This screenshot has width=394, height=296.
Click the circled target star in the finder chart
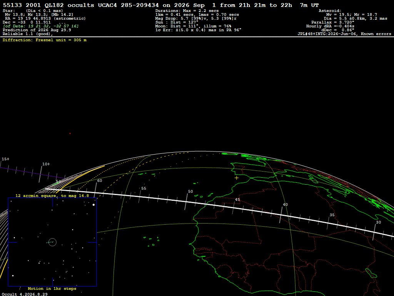tap(52, 242)
